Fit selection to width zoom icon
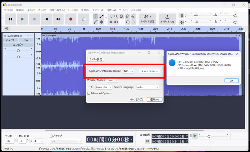 122,16
